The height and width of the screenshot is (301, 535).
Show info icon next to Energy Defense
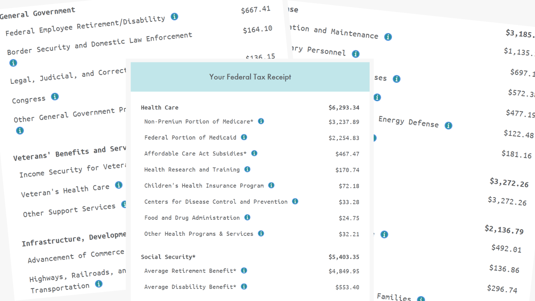click(x=449, y=126)
